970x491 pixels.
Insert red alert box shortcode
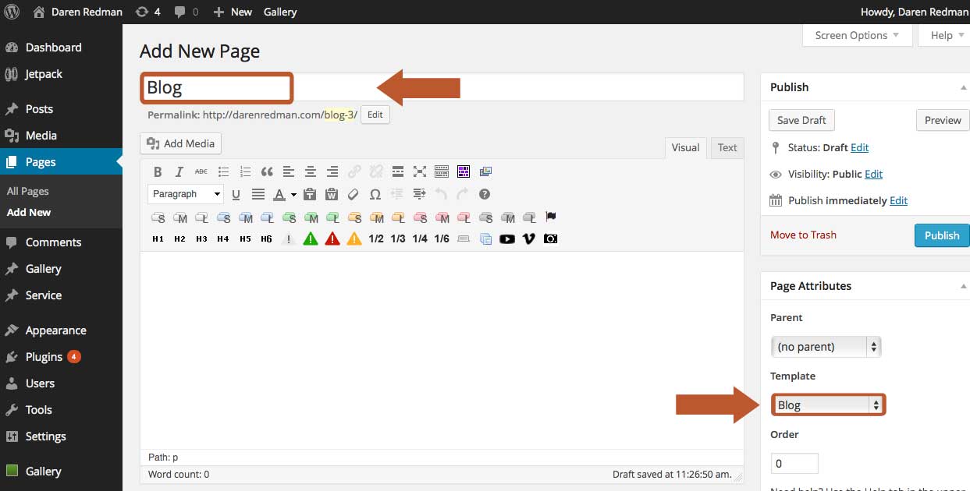[332, 238]
